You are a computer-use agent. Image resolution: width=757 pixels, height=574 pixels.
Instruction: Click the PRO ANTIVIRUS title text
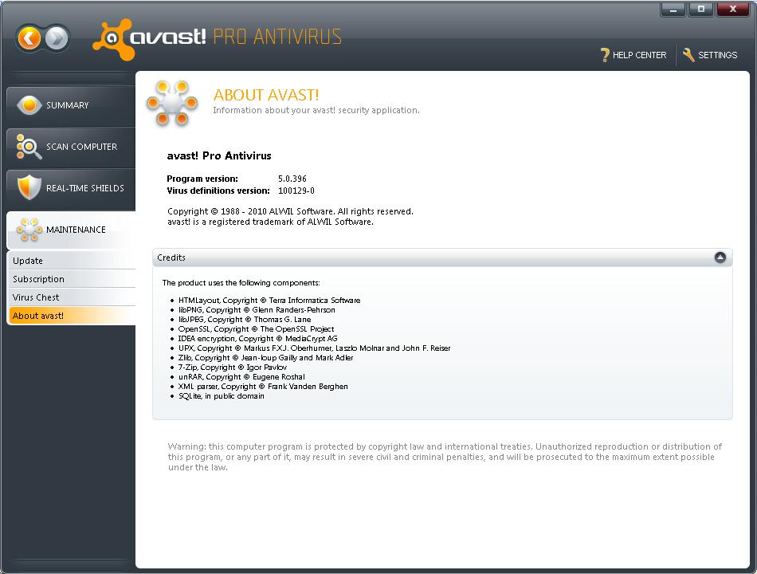click(x=277, y=37)
